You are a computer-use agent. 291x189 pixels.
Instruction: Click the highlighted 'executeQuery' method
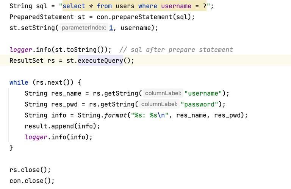pos(100,60)
